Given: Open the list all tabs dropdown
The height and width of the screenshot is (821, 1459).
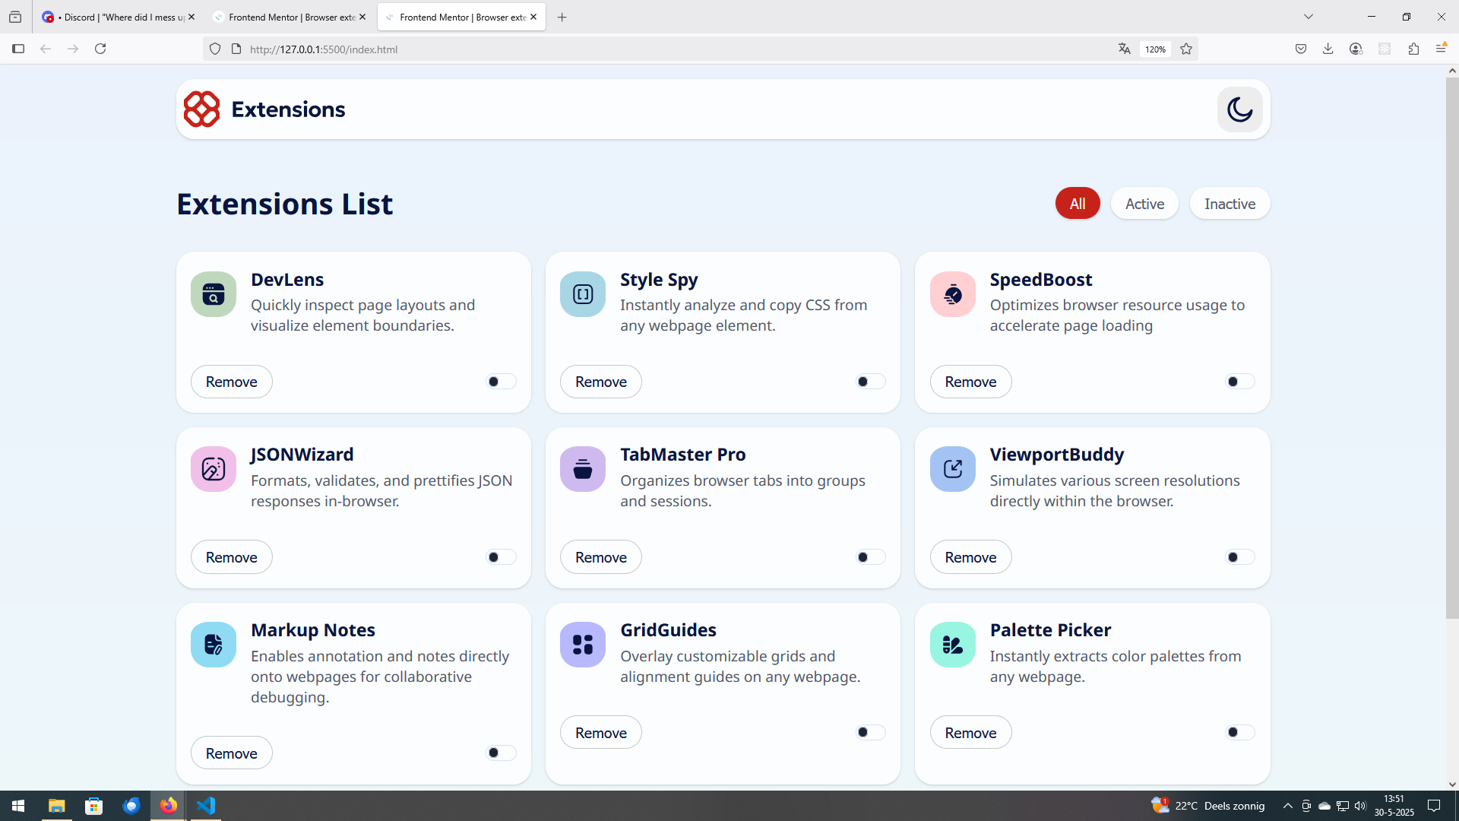Looking at the screenshot, I should pyautogui.click(x=1309, y=17).
